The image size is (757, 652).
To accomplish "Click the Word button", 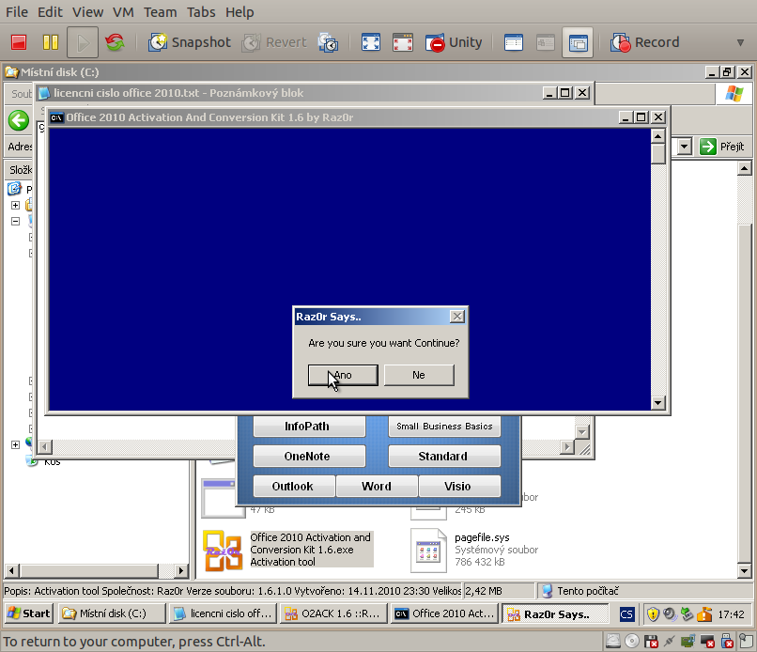I will click(377, 486).
